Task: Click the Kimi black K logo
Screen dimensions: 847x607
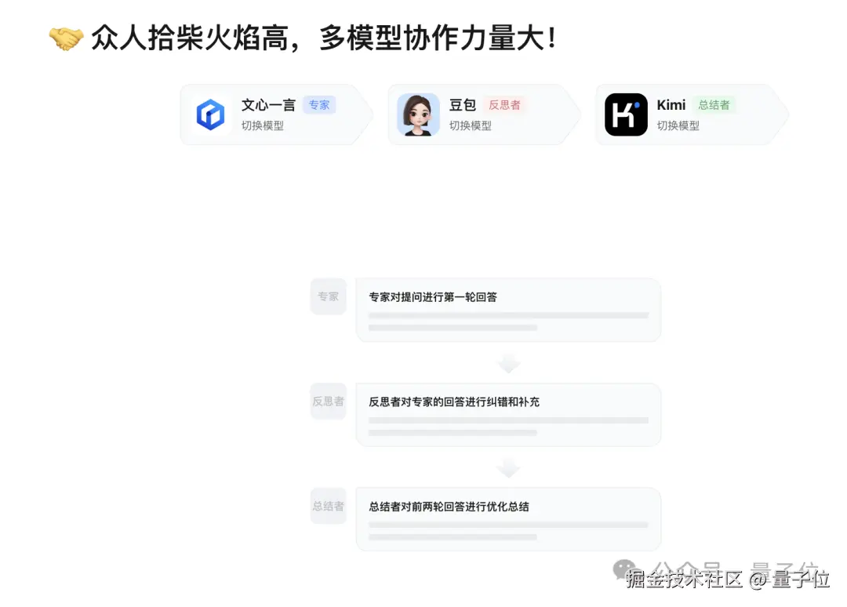Action: click(626, 114)
